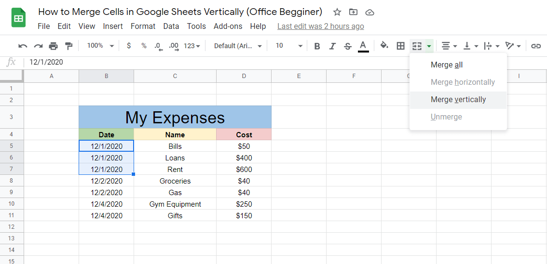The width and height of the screenshot is (547, 264).
Task: Click the Redo arrow icon
Action: (x=38, y=46)
